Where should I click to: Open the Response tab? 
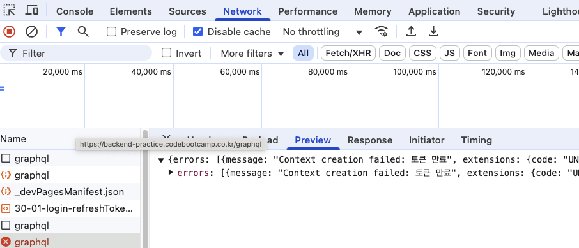370,140
